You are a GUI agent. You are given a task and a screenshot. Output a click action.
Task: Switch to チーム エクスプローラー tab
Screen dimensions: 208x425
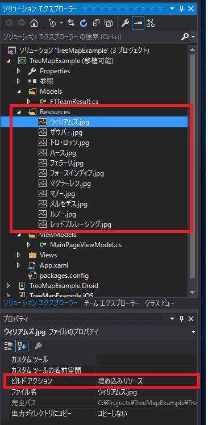tap(111, 303)
